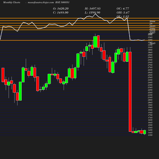This screenshot has width=159, height=159.
Task: Click the 2145 price axis label
Action: [x=150, y=97]
